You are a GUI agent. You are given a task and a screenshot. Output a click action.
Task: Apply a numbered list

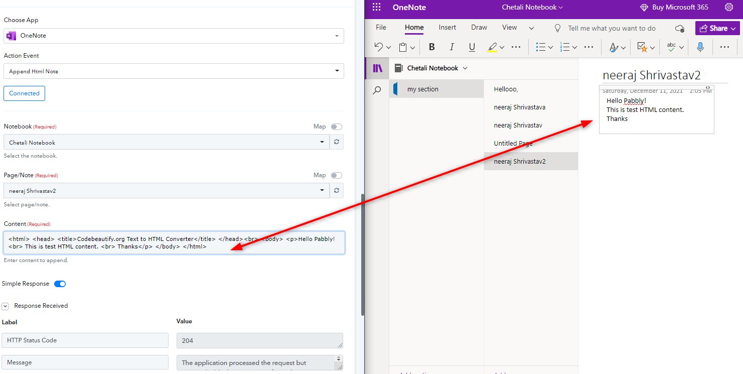pyautogui.click(x=565, y=47)
